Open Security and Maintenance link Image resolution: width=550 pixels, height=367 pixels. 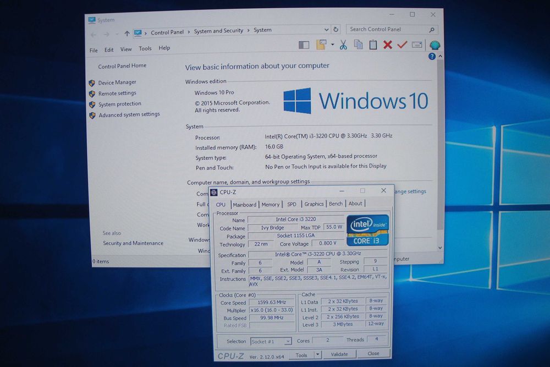click(x=133, y=243)
